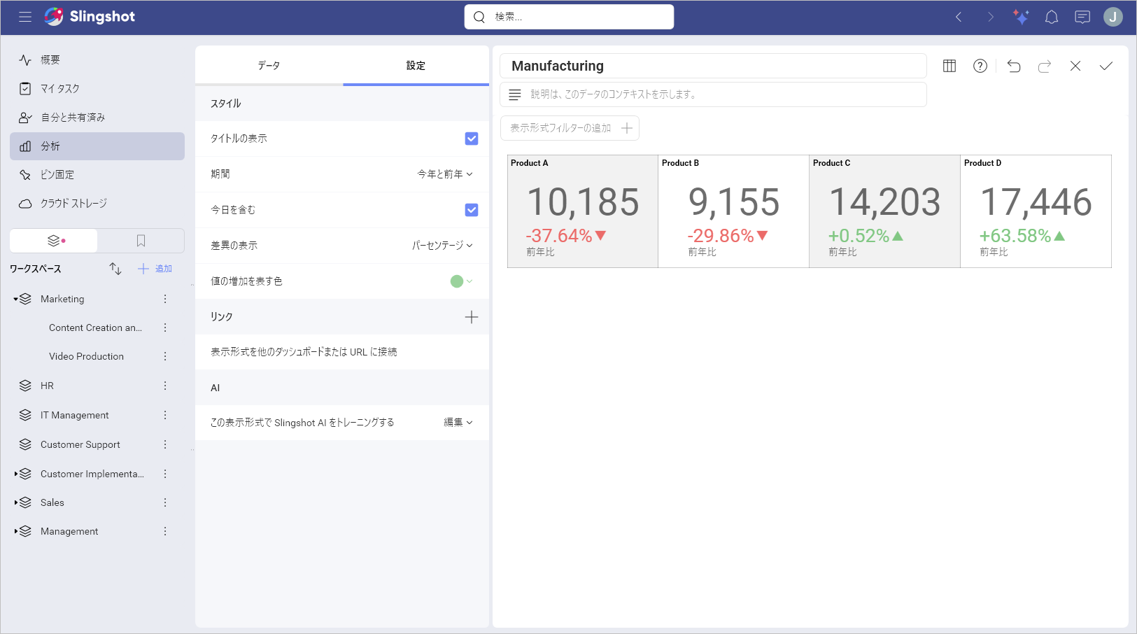Open クラウド ストレージ in the sidebar

point(97,204)
